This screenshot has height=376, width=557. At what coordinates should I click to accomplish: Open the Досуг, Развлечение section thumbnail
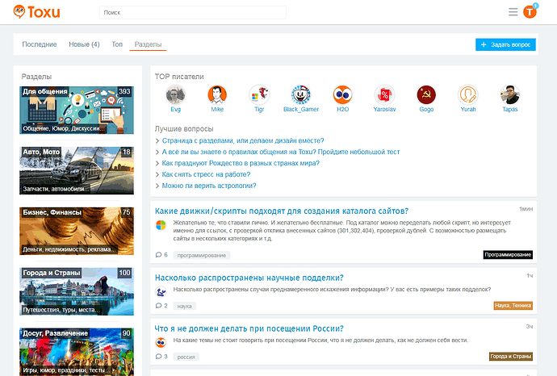click(77, 352)
